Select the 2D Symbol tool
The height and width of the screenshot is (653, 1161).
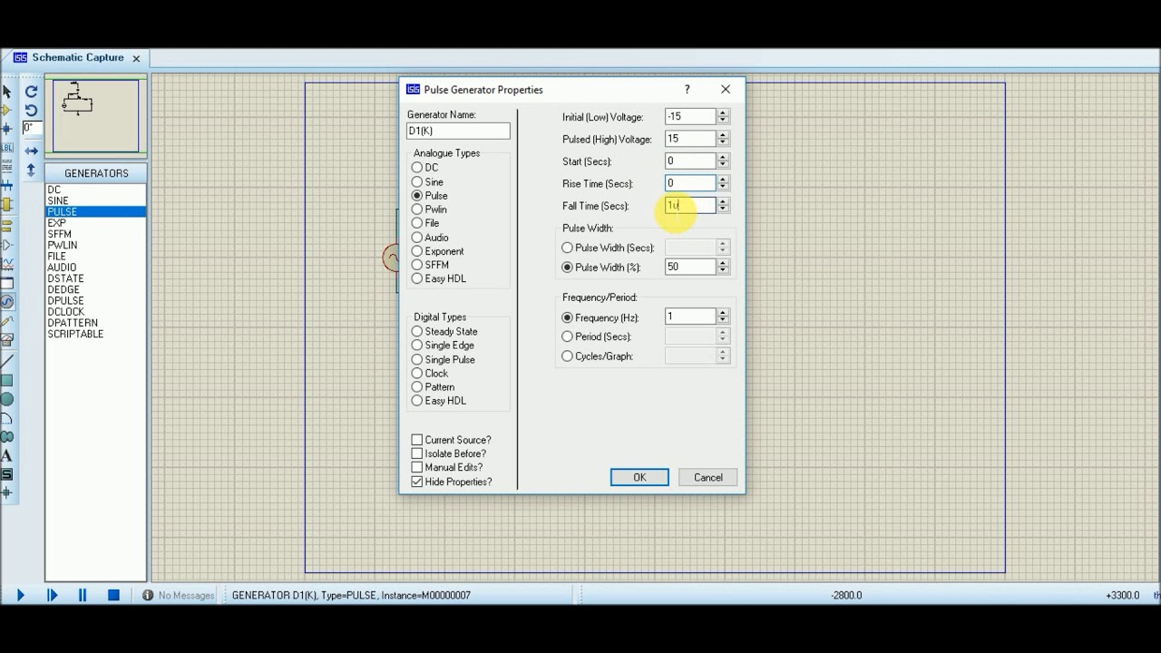pos(7,473)
